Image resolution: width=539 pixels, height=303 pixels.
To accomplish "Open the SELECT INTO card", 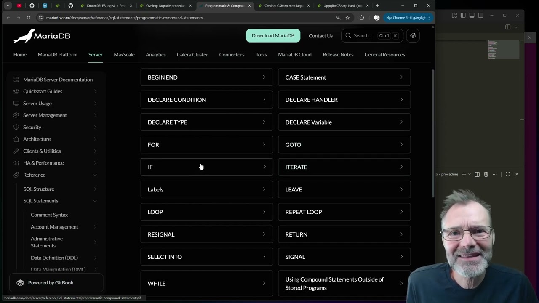I will click(x=207, y=257).
